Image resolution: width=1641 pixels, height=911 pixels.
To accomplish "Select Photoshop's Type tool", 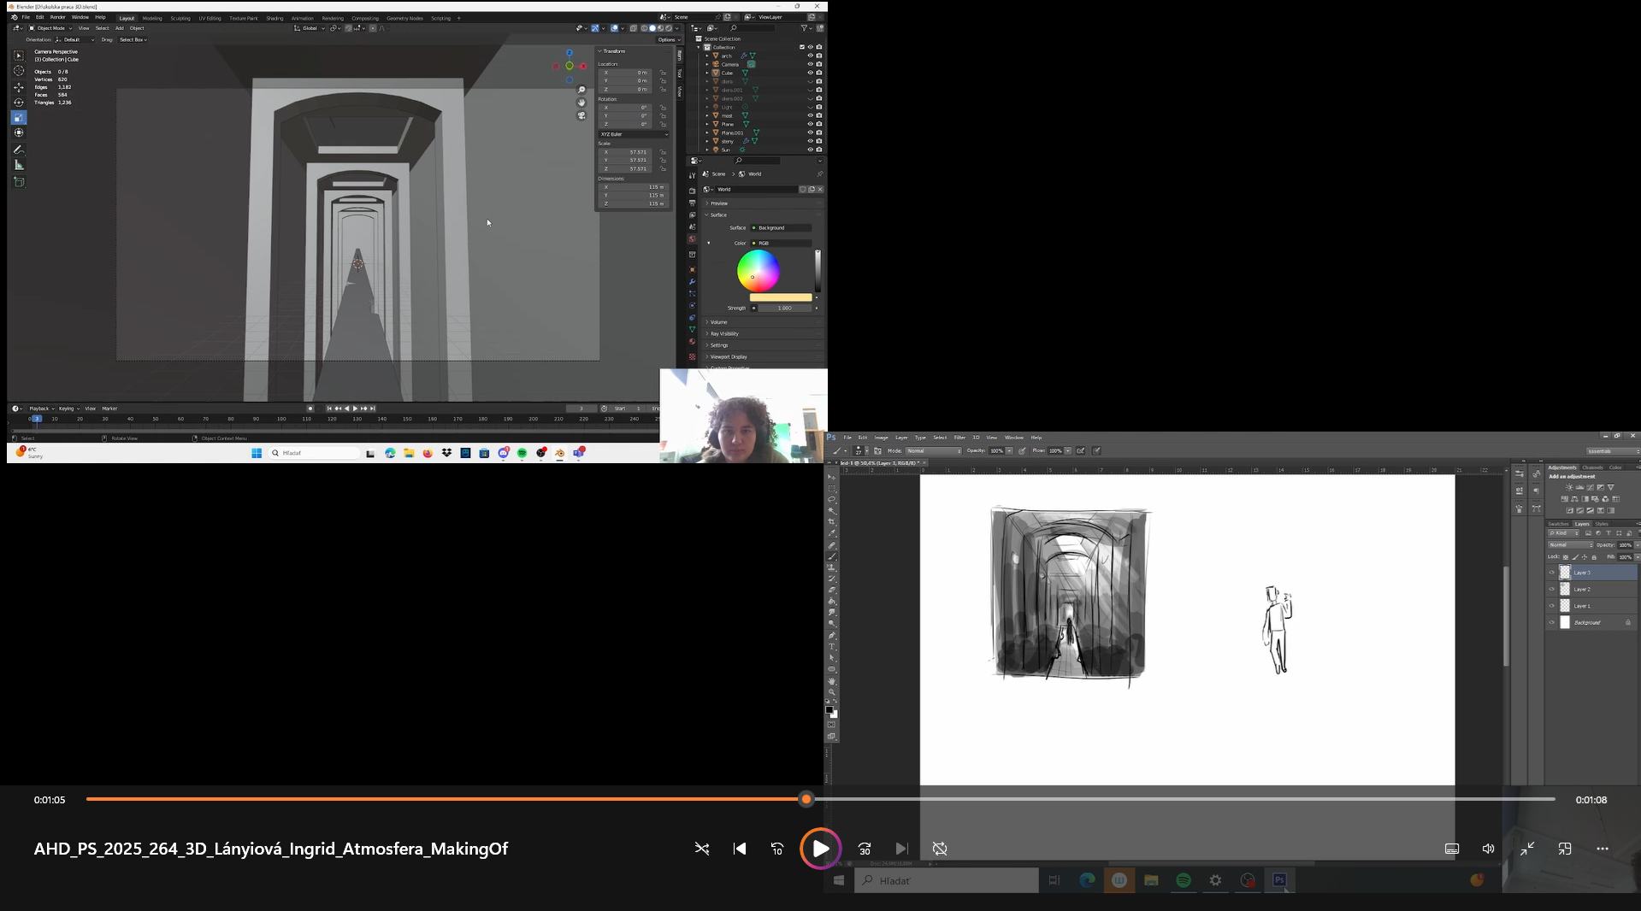I will tap(831, 647).
